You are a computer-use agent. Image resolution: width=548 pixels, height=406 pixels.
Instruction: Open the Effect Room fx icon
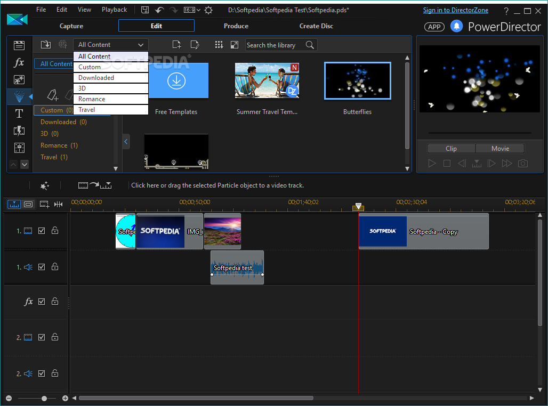pos(19,62)
